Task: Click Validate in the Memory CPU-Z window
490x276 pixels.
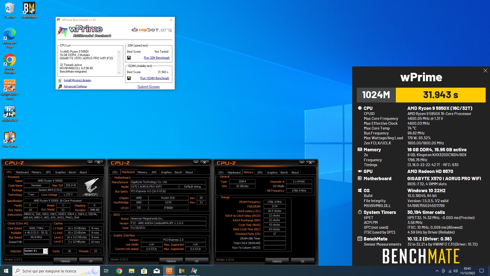Action: click(x=277, y=261)
